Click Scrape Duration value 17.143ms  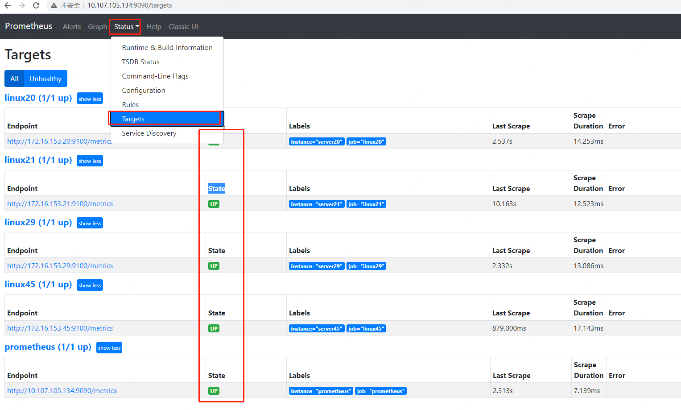pyautogui.click(x=588, y=328)
